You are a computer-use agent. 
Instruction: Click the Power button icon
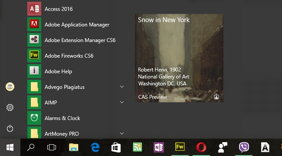(10, 129)
